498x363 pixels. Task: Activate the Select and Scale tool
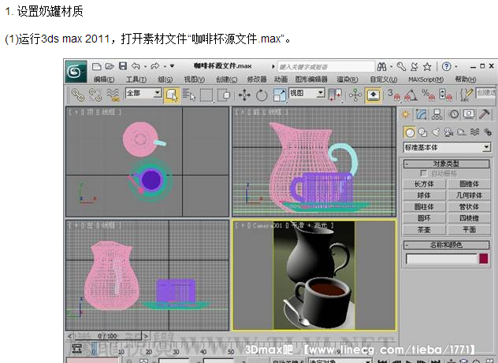pyautogui.click(x=280, y=94)
